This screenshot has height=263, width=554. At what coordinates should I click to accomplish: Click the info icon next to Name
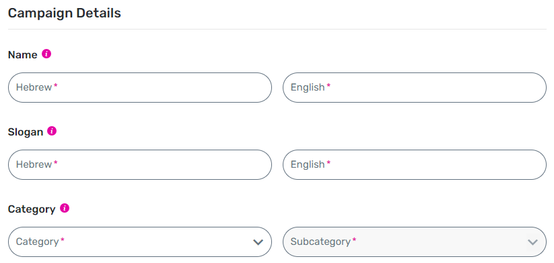coord(46,54)
